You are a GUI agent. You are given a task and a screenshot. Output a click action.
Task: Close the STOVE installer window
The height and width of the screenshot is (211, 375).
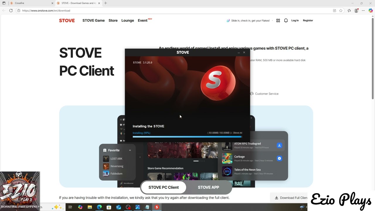pyautogui.click(x=244, y=52)
